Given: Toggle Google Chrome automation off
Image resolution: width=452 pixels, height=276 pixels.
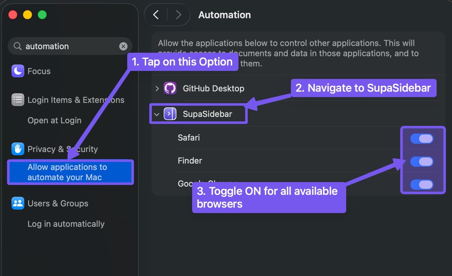Looking at the screenshot, I should click(x=422, y=185).
